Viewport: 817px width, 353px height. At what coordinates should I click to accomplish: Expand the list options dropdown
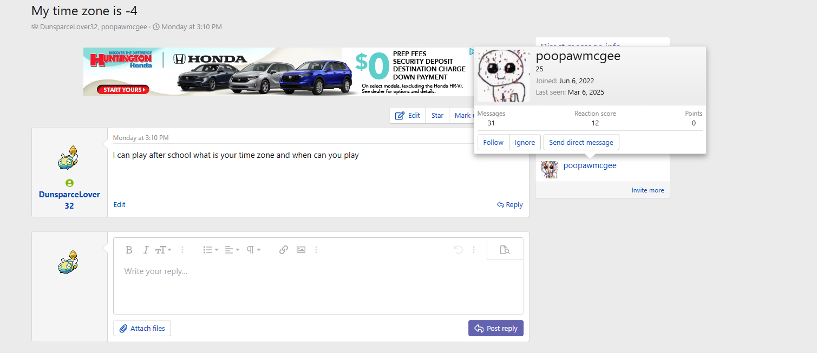211,250
